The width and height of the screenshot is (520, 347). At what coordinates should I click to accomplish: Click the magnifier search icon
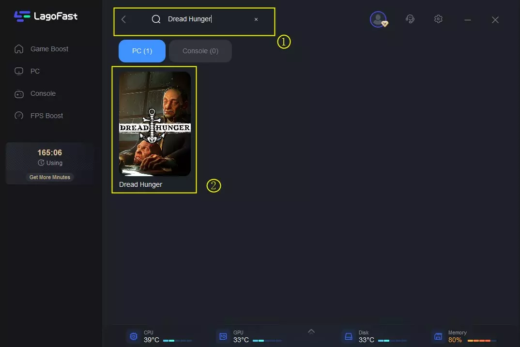coord(156,19)
